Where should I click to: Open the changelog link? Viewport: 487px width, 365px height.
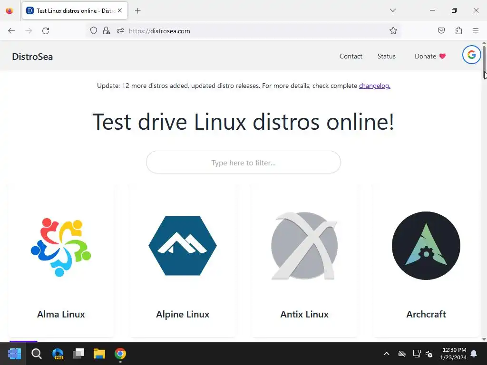pyautogui.click(x=375, y=86)
